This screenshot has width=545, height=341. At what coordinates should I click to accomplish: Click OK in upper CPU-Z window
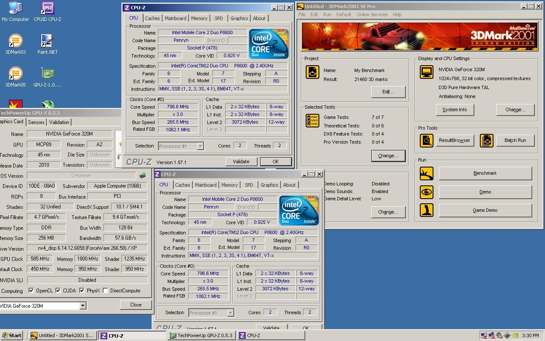click(275, 162)
